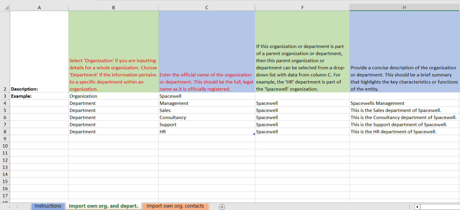Image resolution: width=460 pixels, height=210 pixels.
Task: Click the parent organization drop-down instruction cell
Action: pyautogui.click(x=303, y=52)
